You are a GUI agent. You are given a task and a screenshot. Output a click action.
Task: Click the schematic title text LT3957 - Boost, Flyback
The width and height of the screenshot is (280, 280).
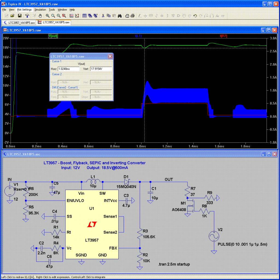point(95,163)
